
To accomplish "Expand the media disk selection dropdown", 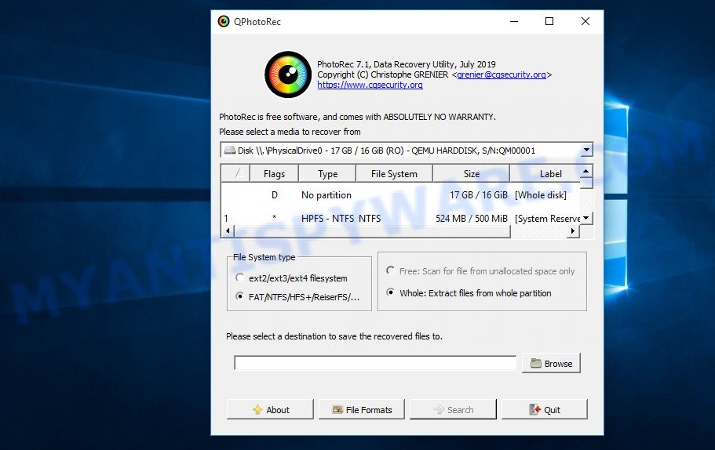I will (586, 150).
